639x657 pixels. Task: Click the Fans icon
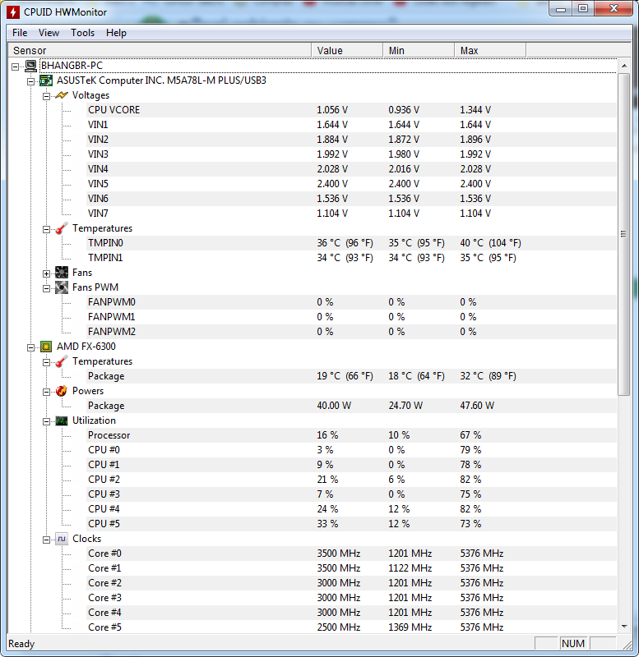pyautogui.click(x=62, y=273)
